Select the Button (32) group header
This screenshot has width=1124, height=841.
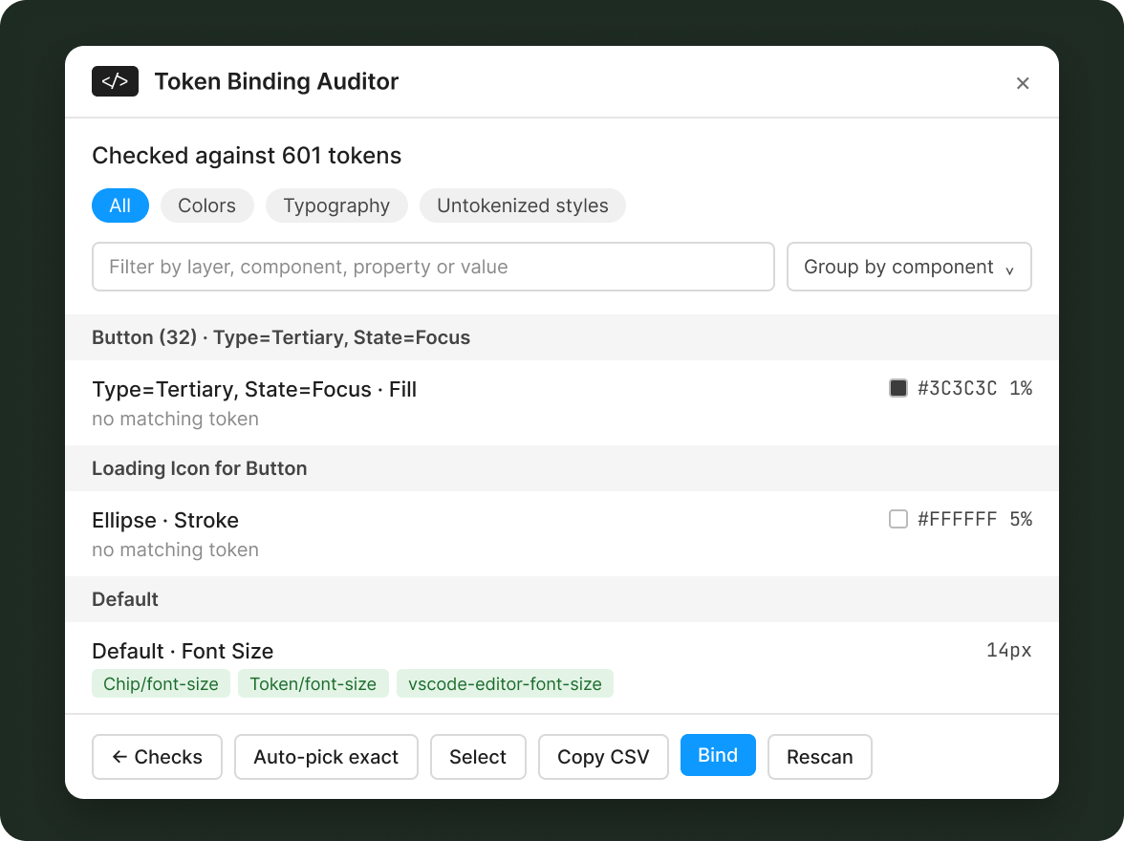(x=562, y=337)
